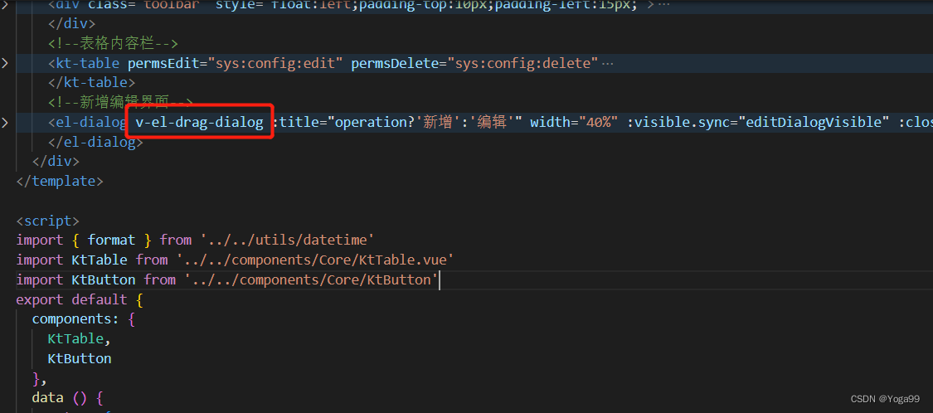Click the comment <!--新增编辑界面-->
The width and height of the screenshot is (933, 413).
tap(121, 102)
